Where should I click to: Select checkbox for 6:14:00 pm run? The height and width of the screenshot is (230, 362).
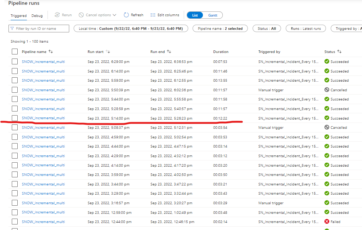coord(15,71)
